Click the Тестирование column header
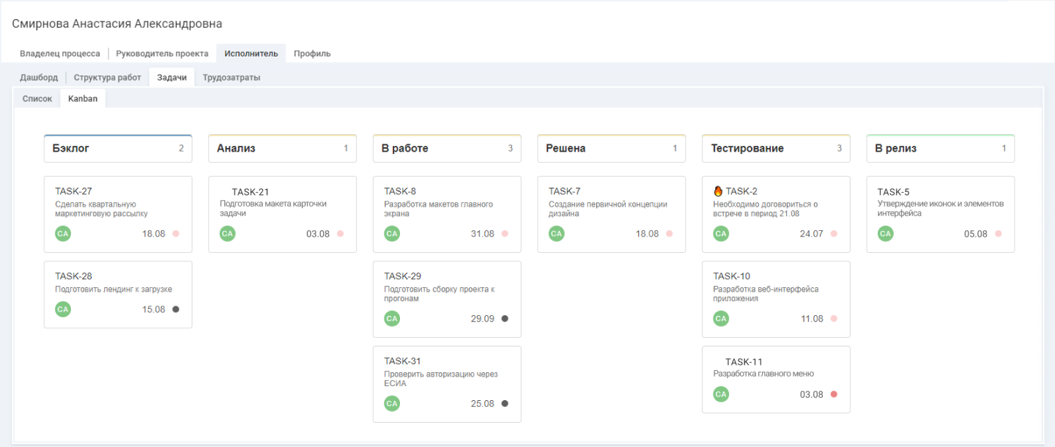Image resolution: width=1055 pixels, height=447 pixels. click(x=747, y=148)
